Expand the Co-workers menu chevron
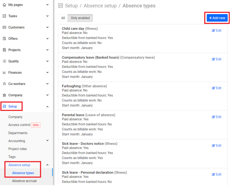231x187 pixels. tap(48, 84)
